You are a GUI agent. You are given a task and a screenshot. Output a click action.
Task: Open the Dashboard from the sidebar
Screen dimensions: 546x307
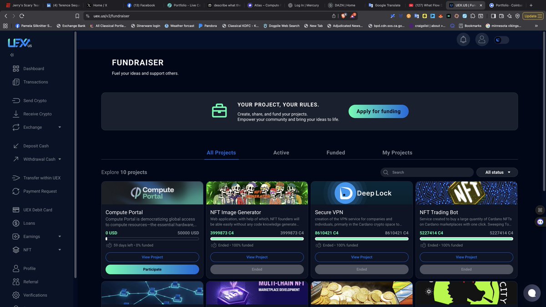(x=34, y=68)
